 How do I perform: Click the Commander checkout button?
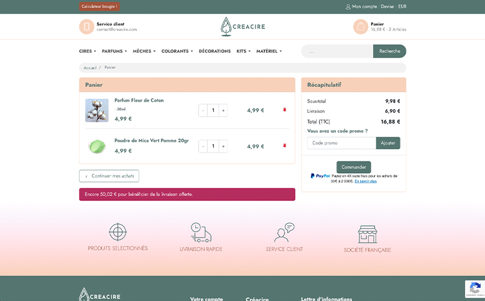pos(354,167)
